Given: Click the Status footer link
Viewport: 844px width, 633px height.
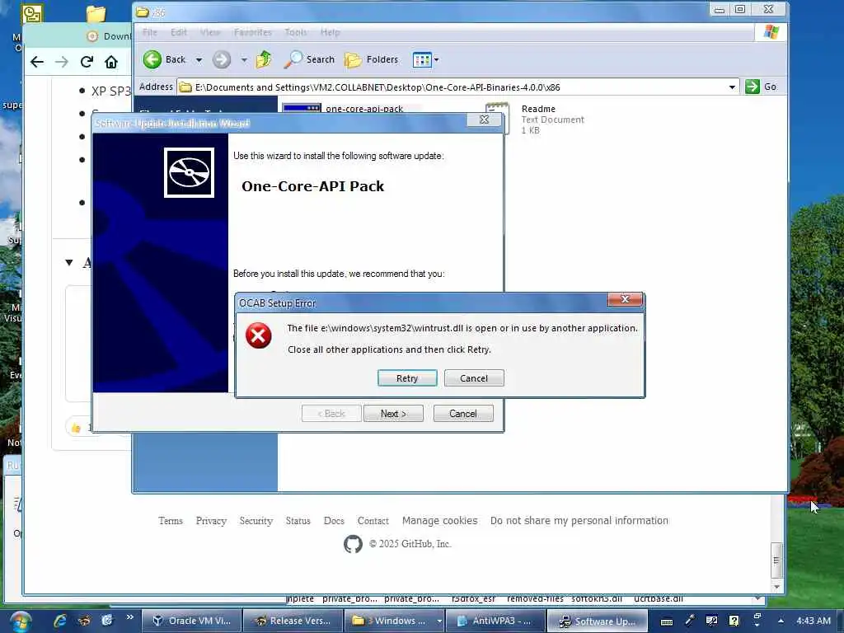Looking at the screenshot, I should (x=298, y=521).
